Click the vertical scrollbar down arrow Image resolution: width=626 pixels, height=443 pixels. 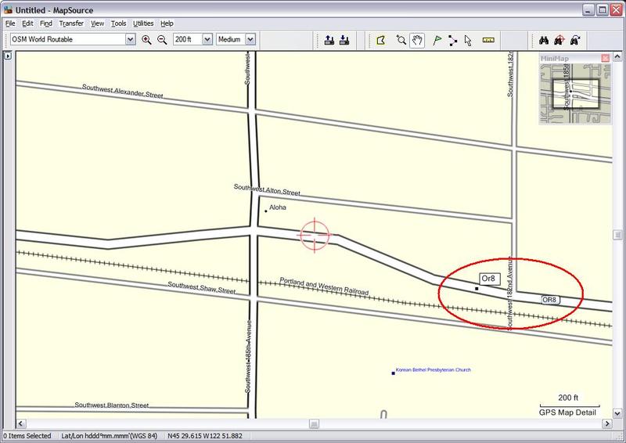click(617, 413)
